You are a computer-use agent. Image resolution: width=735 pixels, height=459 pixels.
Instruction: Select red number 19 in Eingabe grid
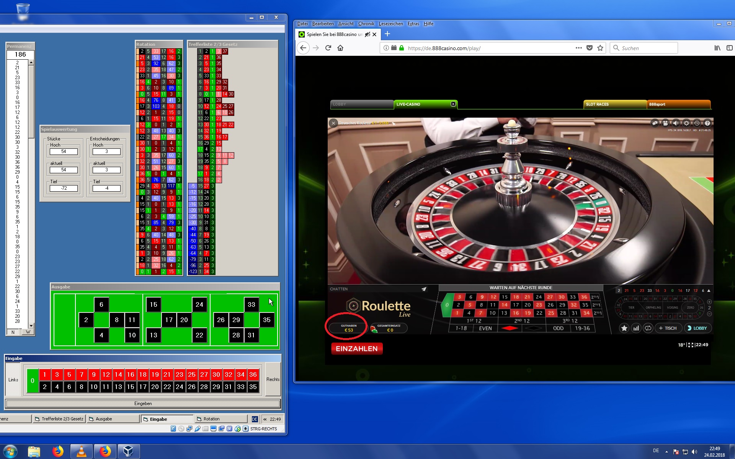tap(155, 374)
